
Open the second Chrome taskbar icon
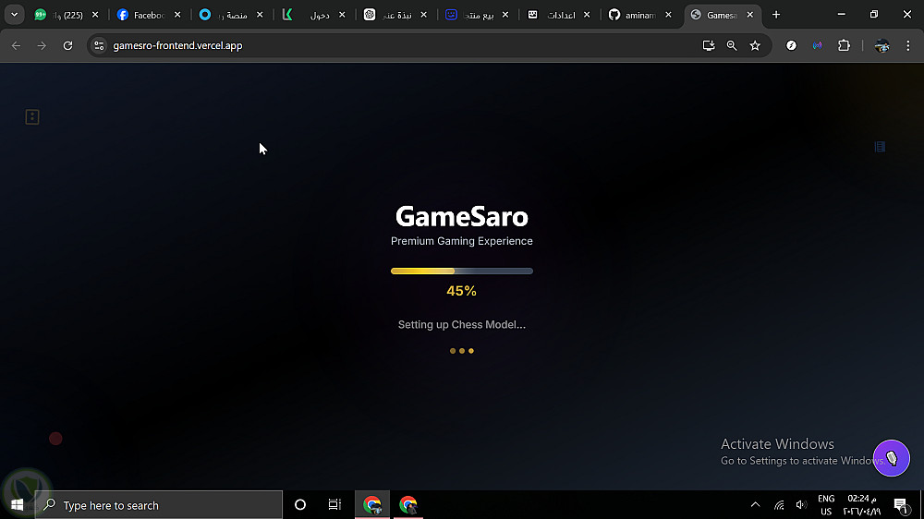pos(407,505)
